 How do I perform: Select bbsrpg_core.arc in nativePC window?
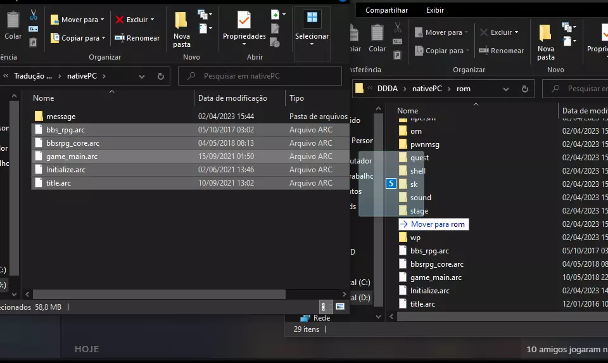[x=190, y=143]
